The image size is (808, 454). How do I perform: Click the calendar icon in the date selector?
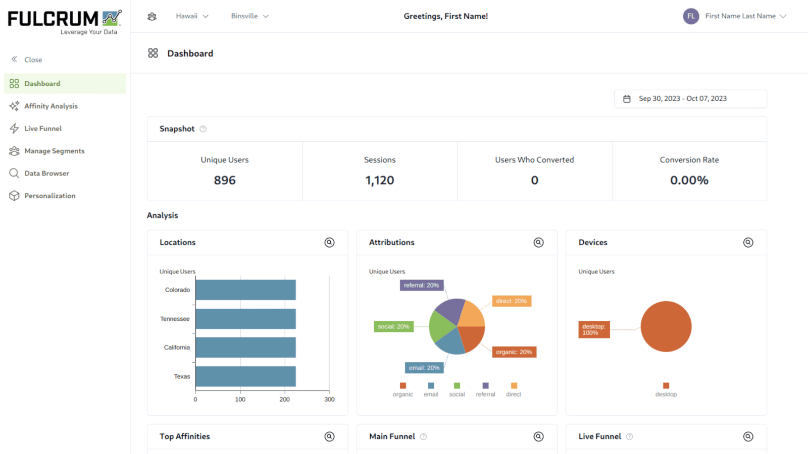(x=627, y=98)
